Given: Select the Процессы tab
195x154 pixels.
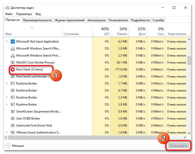Looking at the screenshot, I should pos(13,20).
